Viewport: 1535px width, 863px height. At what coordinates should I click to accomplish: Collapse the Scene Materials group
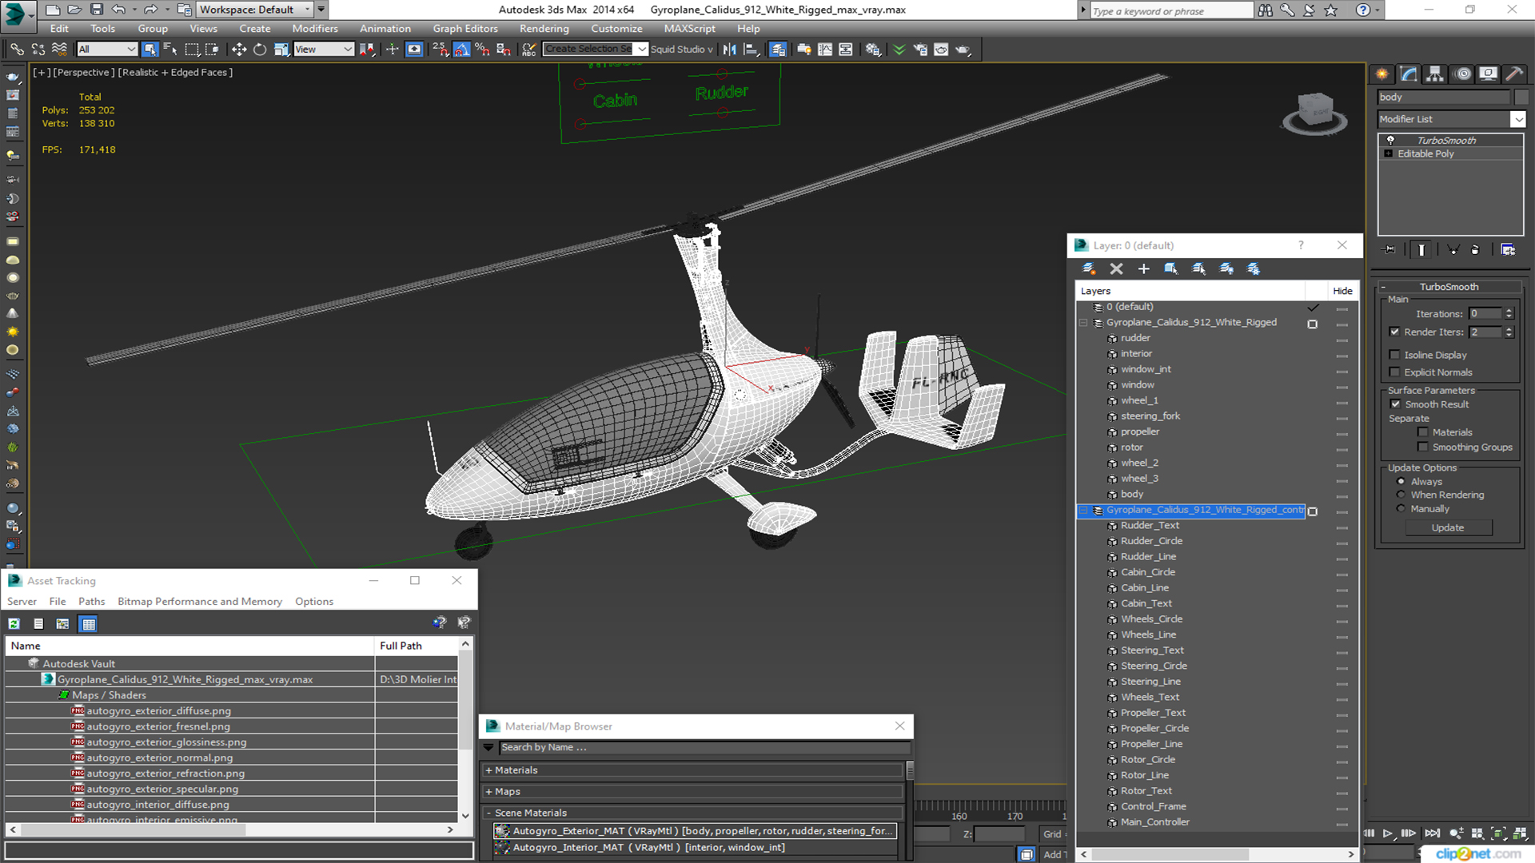click(488, 813)
